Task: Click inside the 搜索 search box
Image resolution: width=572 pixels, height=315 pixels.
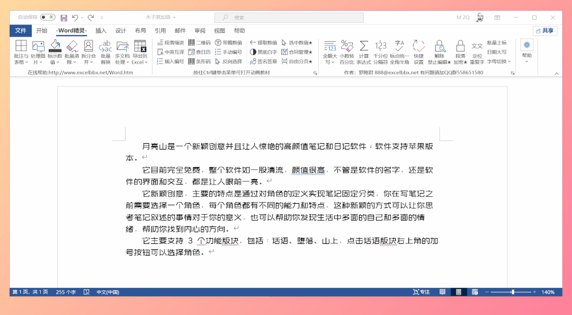Action: click(x=289, y=17)
